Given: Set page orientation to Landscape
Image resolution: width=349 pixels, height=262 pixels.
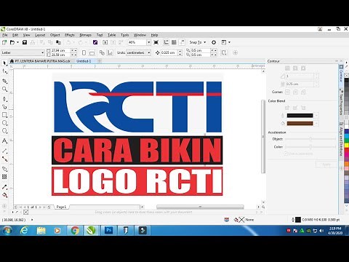Looking at the screenshot, I should 92,52.
